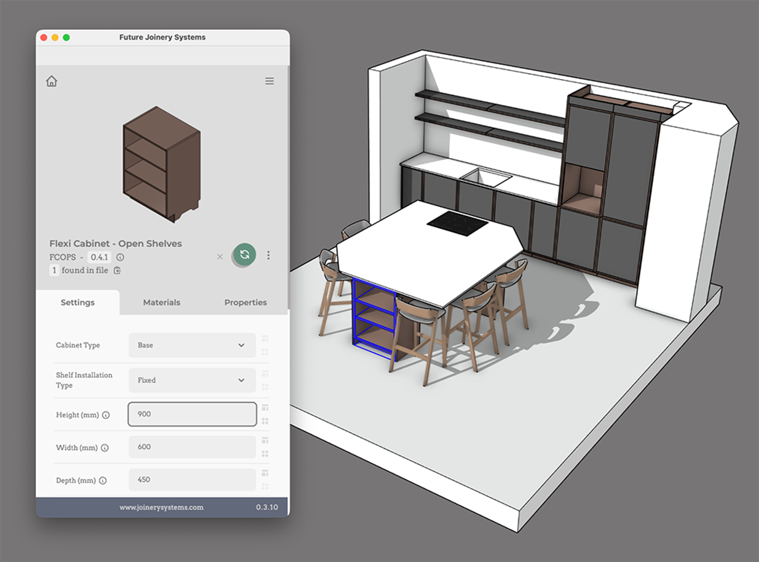
Task: Select the blue highlighted shelf unit under the table
Action: click(x=374, y=318)
